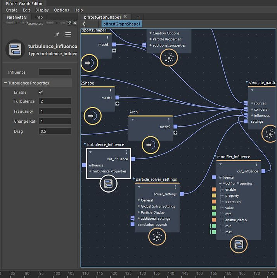Click the white circled turbulence_influence node icon
Image resolution: width=277 pixels, height=278 pixels.
click(x=108, y=184)
